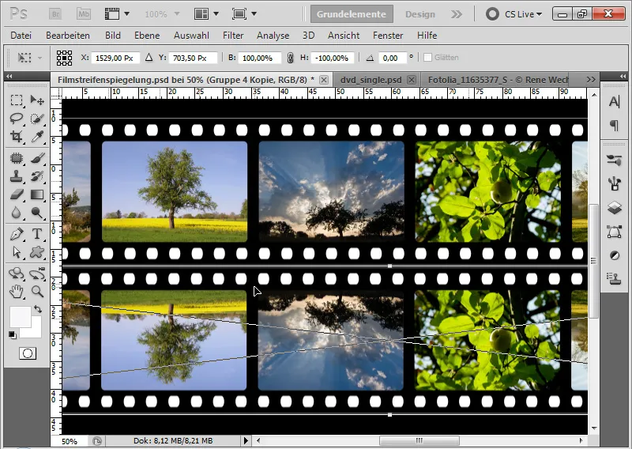This screenshot has width=632, height=449.
Task: Show more workspaces with double chevron
Action: click(x=457, y=14)
